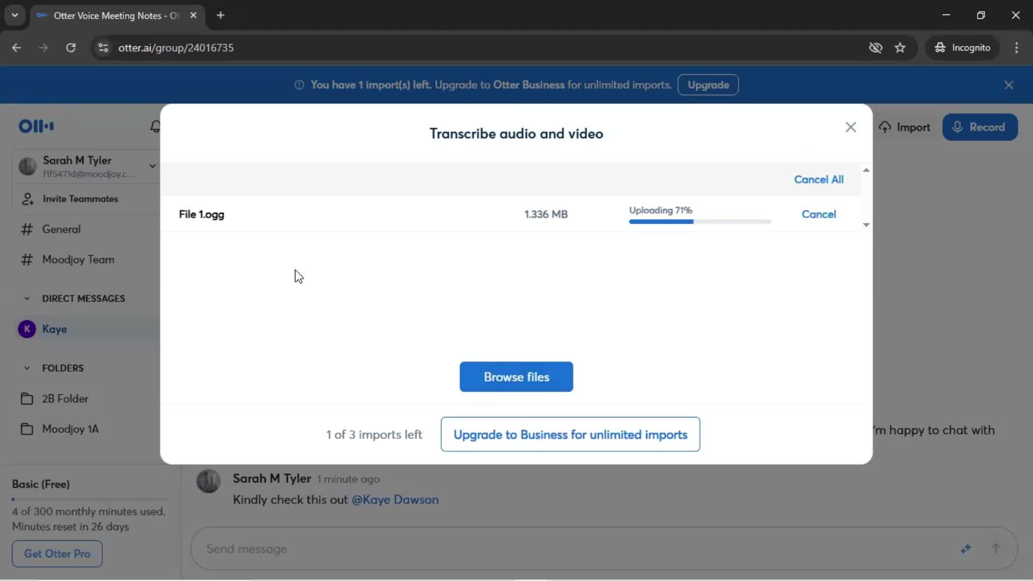The height and width of the screenshot is (581, 1033).
Task: Click the dialog list scroll down arrow
Action: (866, 225)
